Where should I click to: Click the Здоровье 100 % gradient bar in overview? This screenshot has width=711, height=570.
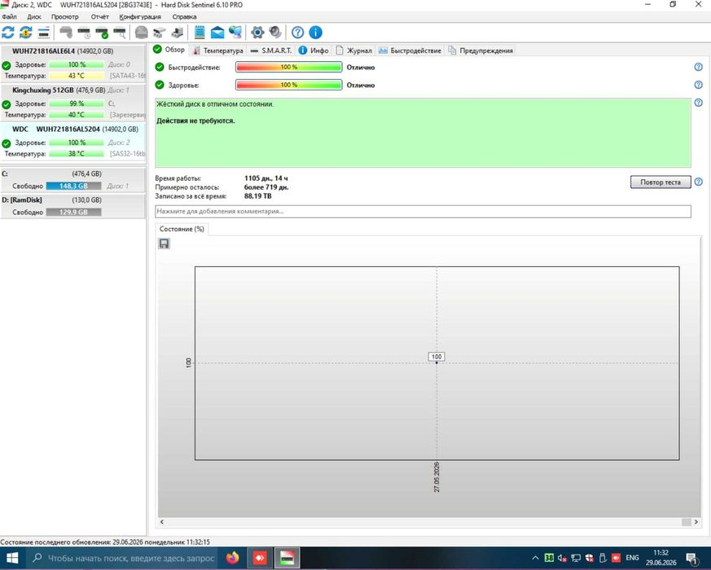[289, 85]
